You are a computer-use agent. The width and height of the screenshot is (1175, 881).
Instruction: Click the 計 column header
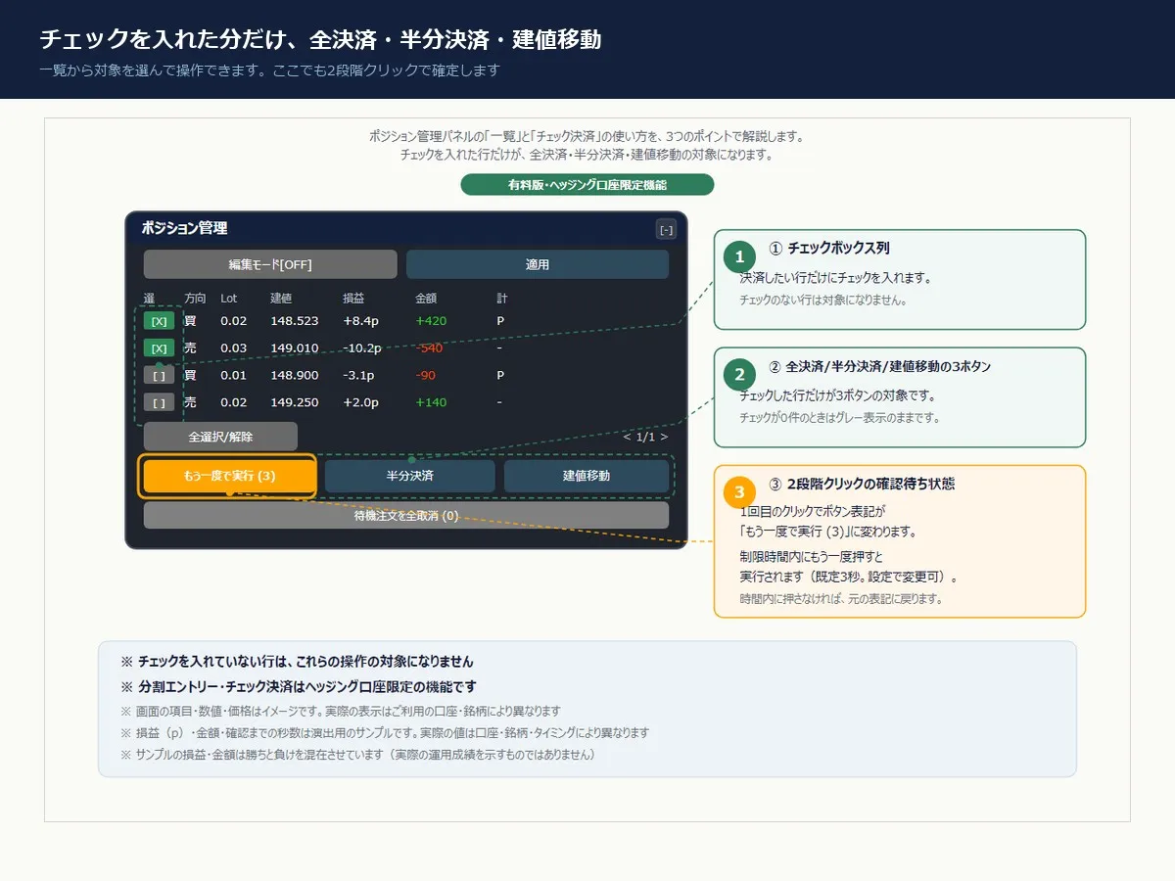[x=502, y=298]
